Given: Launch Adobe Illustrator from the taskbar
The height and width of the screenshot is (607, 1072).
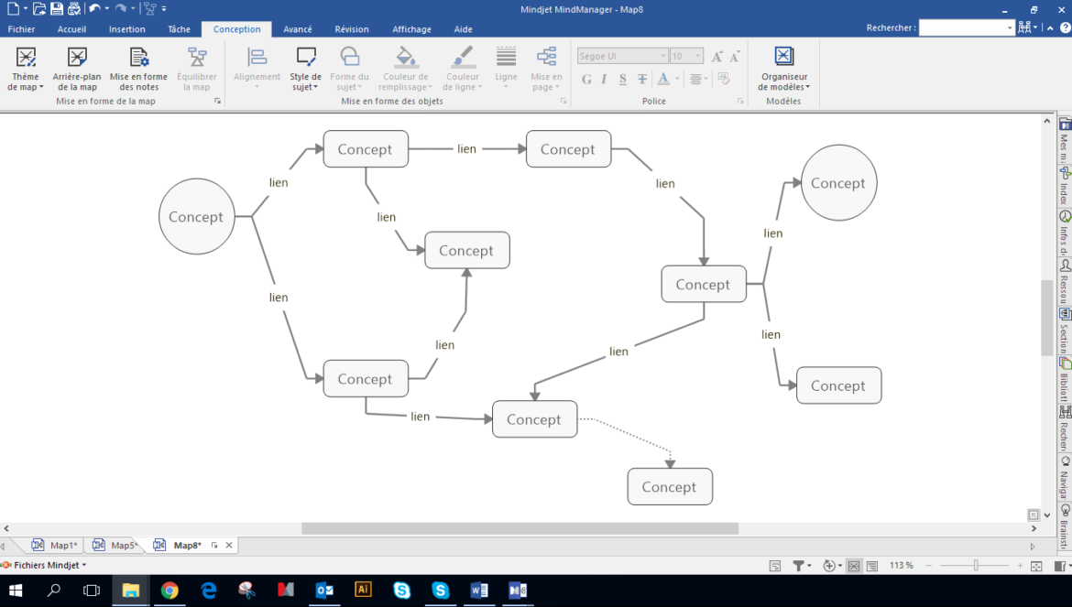Looking at the screenshot, I should (x=363, y=591).
